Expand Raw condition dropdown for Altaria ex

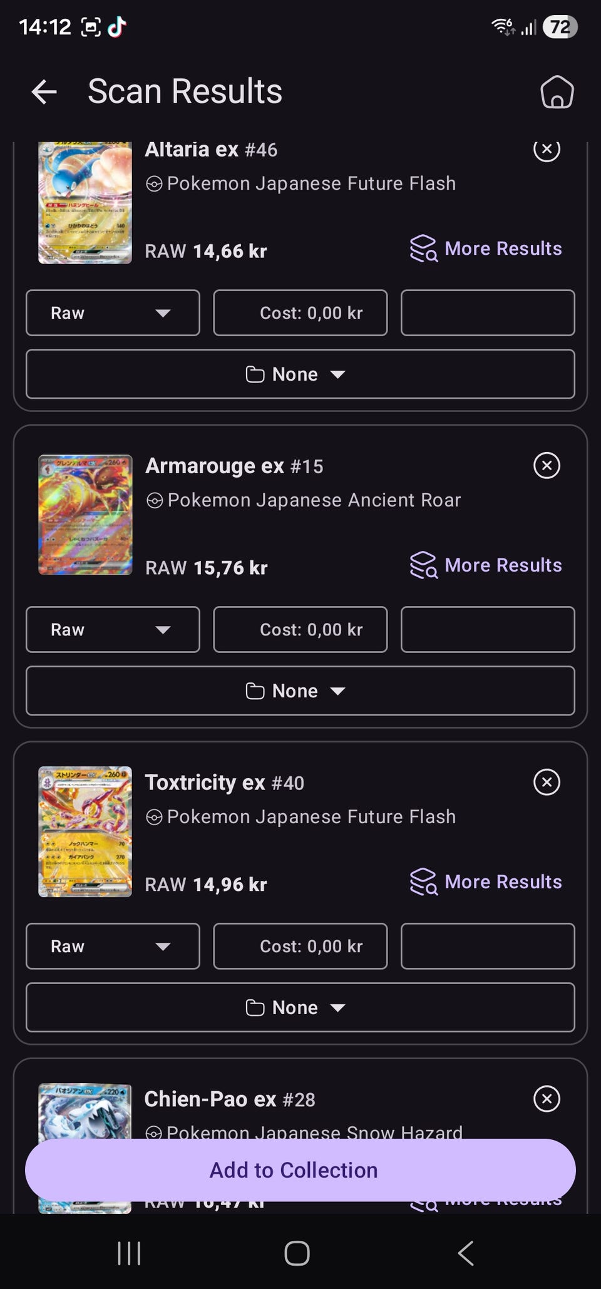[113, 313]
